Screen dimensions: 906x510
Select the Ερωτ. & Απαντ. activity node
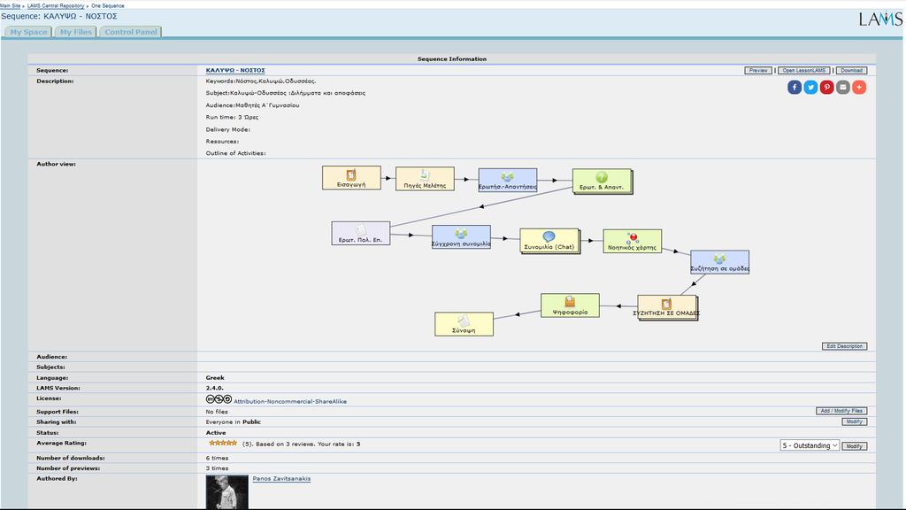pos(602,181)
